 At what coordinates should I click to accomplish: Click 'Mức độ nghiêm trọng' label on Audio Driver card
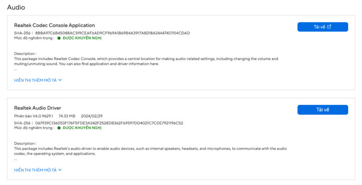pyautogui.click(x=33, y=128)
